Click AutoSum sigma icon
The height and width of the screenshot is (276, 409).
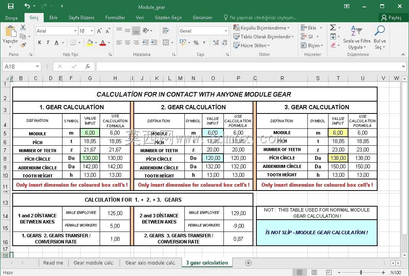[333, 27]
